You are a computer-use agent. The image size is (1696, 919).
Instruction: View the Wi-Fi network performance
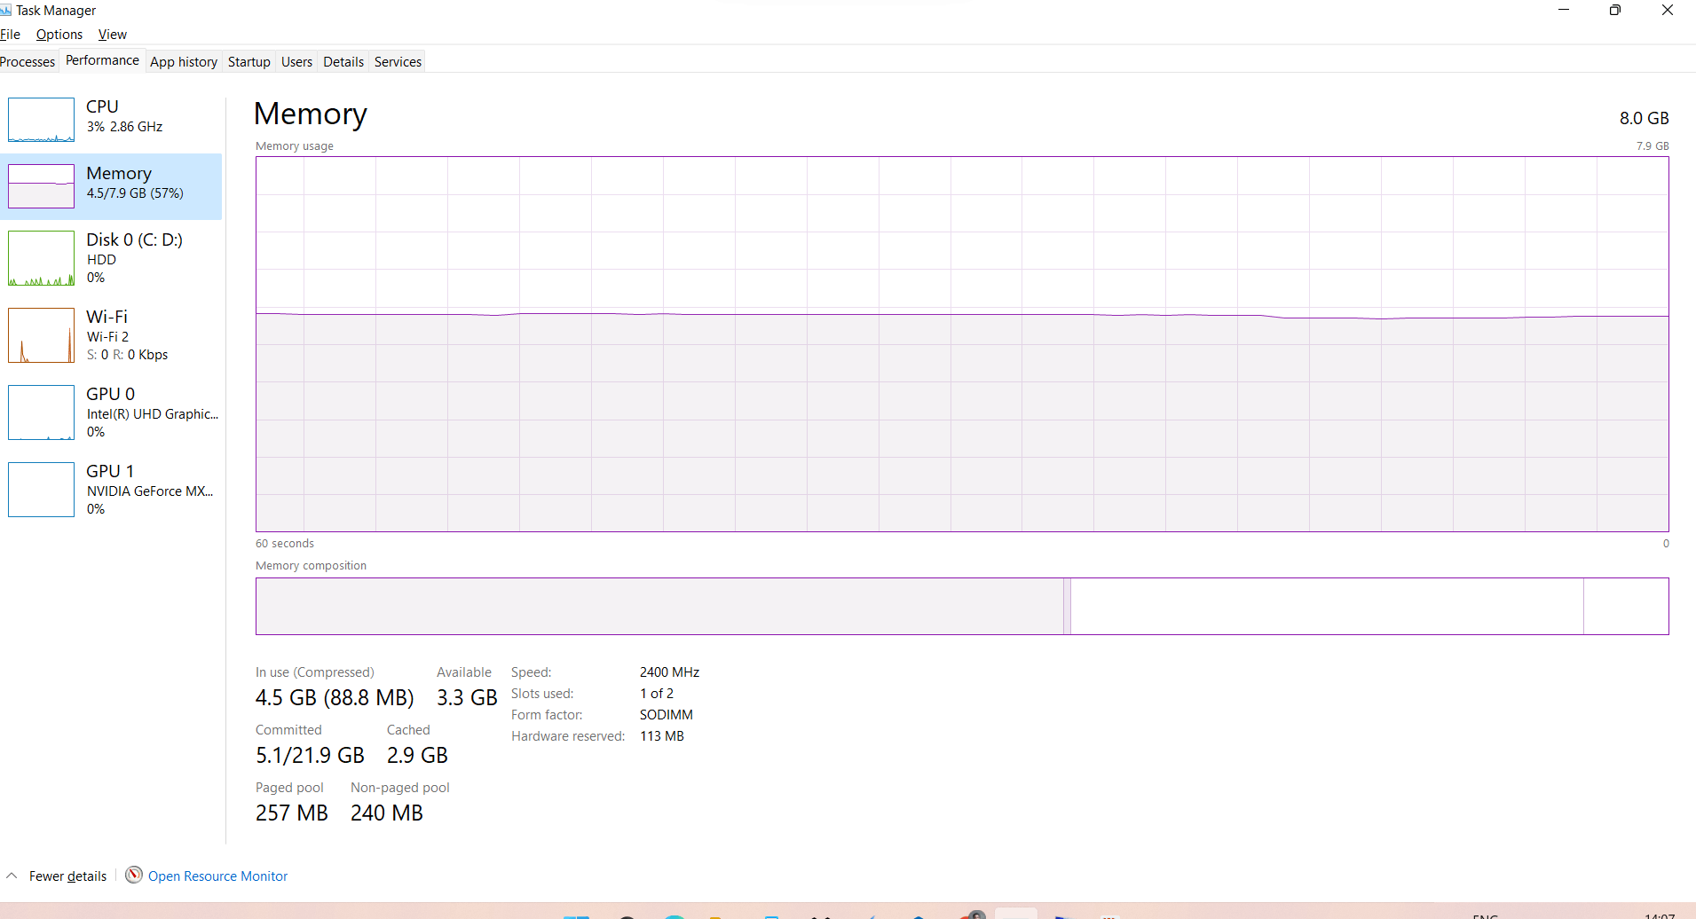pos(111,335)
